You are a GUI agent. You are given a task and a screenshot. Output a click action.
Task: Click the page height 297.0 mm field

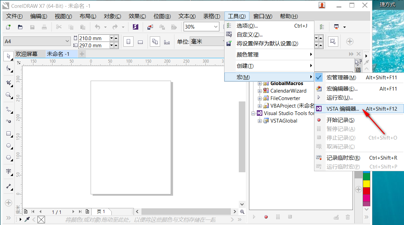[x=94, y=45]
